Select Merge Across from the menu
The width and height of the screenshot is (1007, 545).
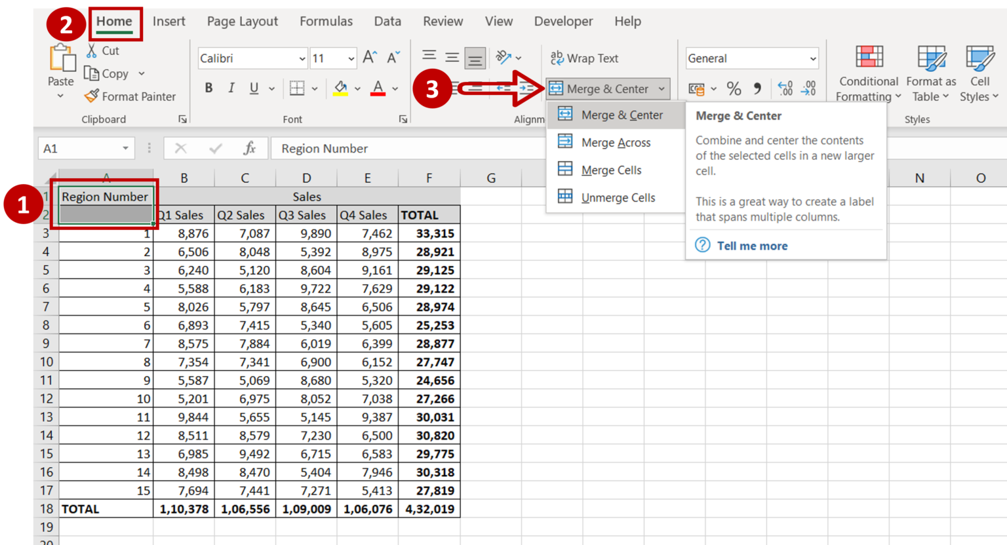615,142
